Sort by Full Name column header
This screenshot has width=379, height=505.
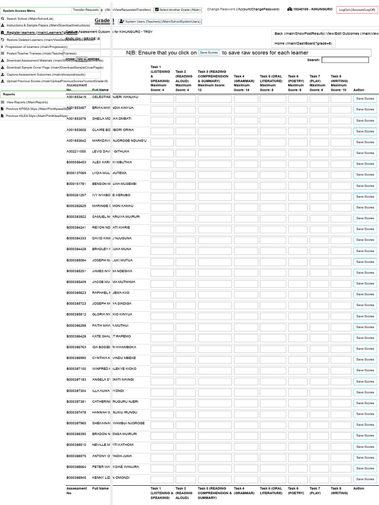coord(100,90)
